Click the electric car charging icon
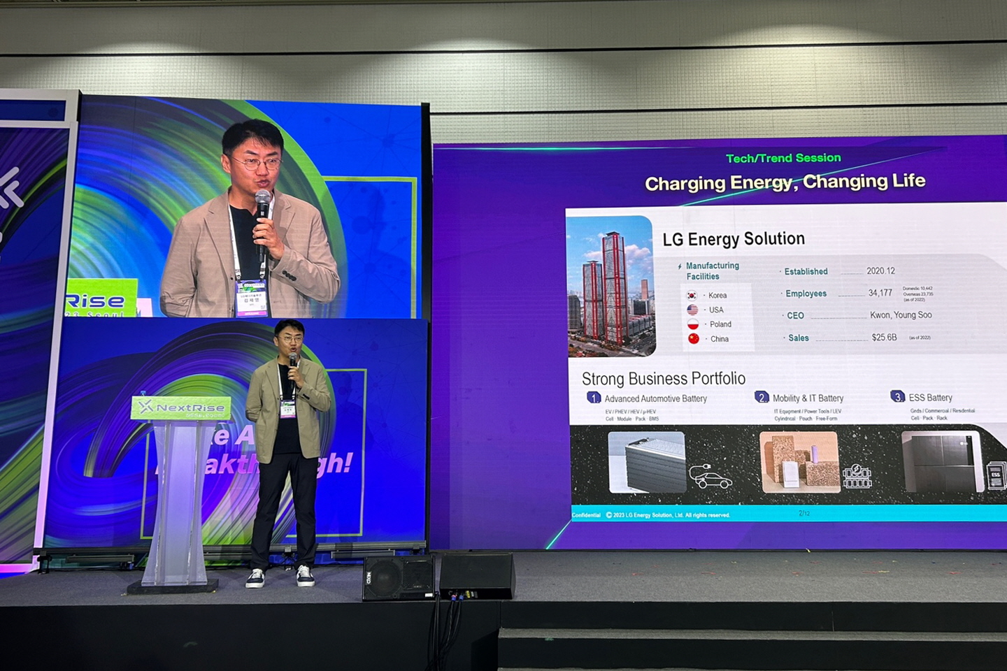 [x=710, y=476]
